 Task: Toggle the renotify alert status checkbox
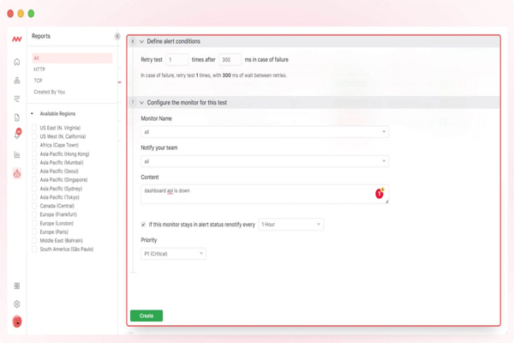(x=144, y=225)
